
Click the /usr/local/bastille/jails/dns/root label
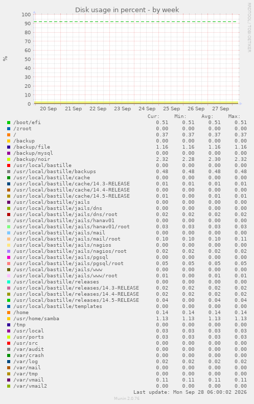pyautogui.click(x=65, y=215)
